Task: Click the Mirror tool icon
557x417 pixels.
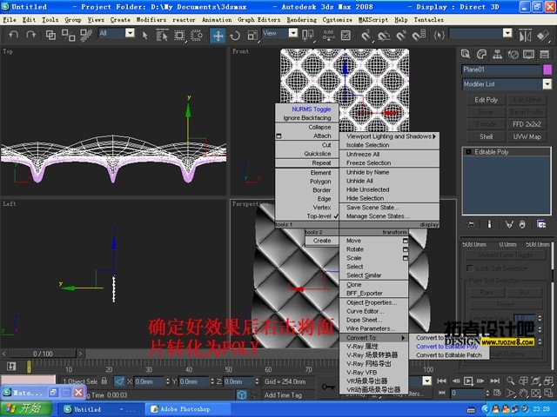Action: coord(525,36)
